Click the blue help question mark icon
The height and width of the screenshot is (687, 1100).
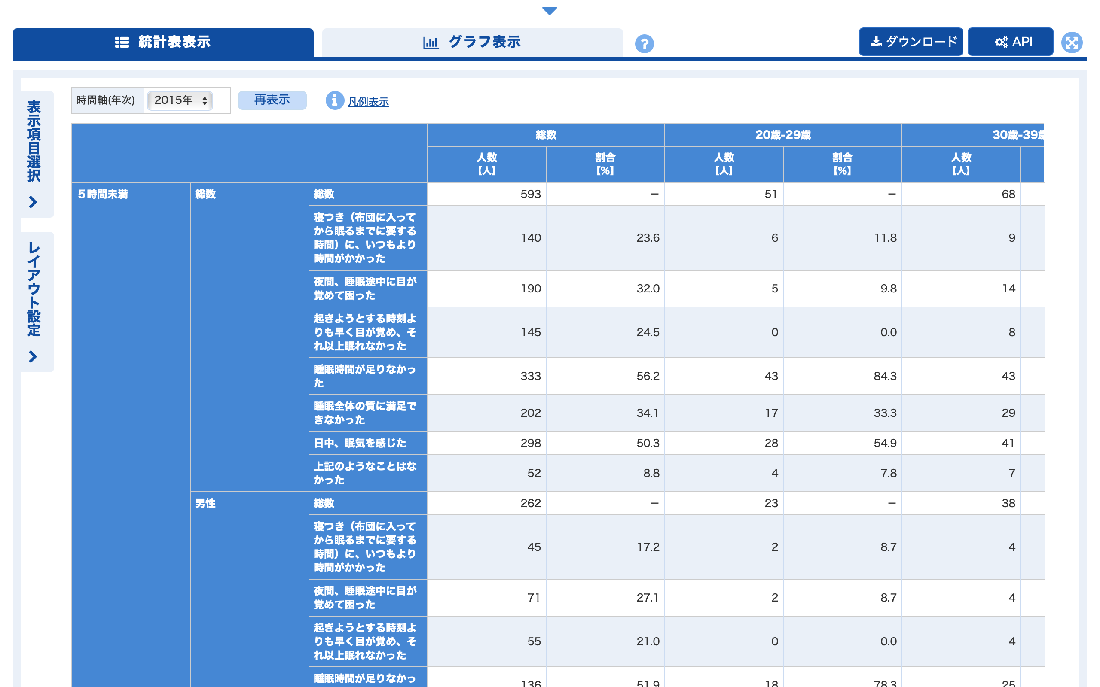pyautogui.click(x=644, y=44)
